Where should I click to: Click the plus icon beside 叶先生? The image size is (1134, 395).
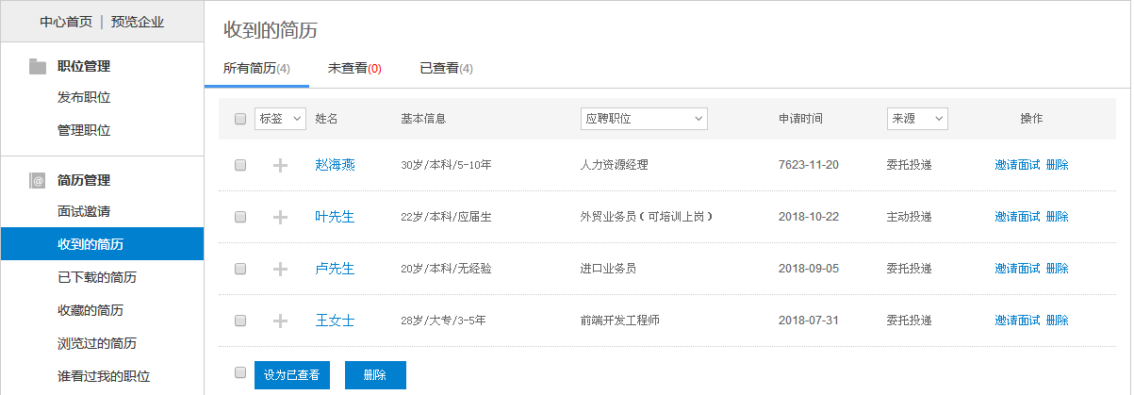click(x=279, y=217)
